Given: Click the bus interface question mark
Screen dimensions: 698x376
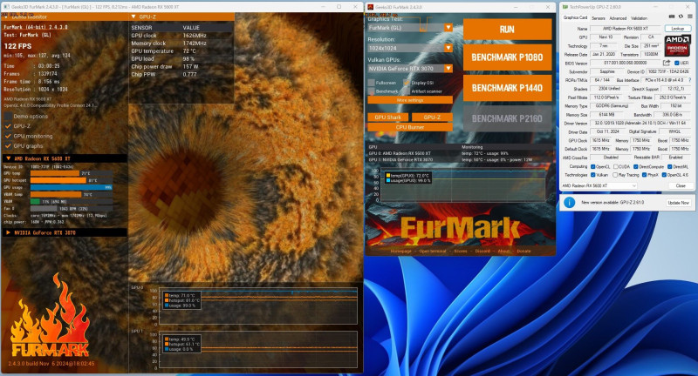Looking at the screenshot, I should [690, 80].
